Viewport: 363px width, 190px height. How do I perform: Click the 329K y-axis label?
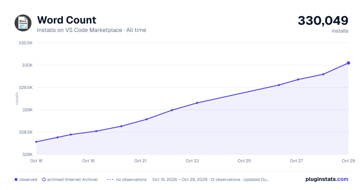[27, 110]
